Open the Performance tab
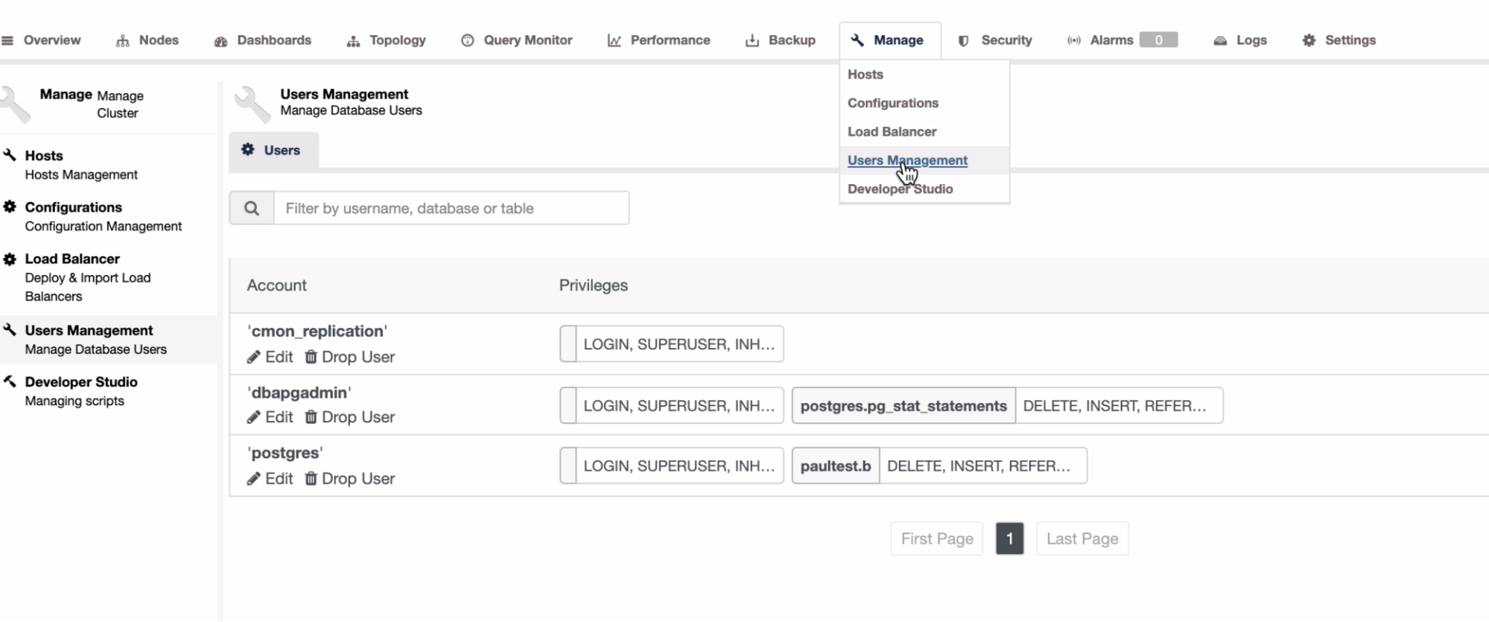The width and height of the screenshot is (1489, 622). pyautogui.click(x=659, y=40)
